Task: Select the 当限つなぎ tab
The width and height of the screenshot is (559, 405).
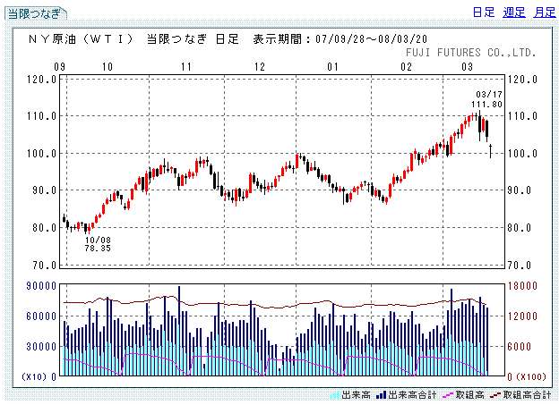Action: pos(35,13)
